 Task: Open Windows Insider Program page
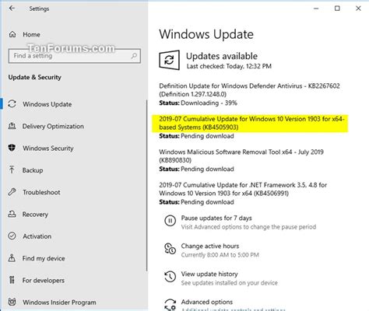point(59,302)
